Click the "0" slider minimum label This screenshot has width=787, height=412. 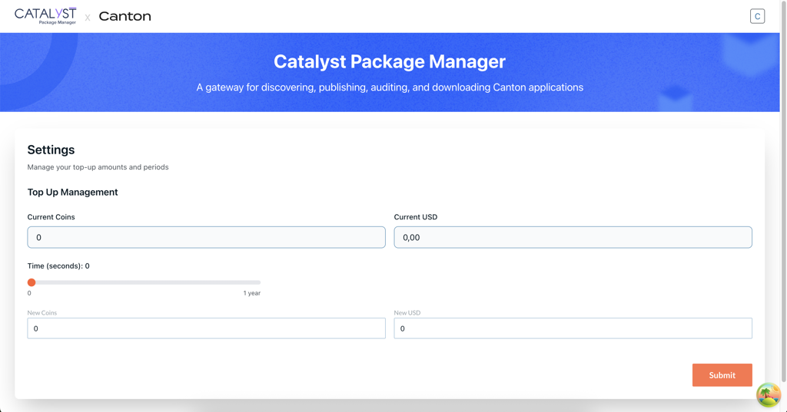(x=29, y=293)
